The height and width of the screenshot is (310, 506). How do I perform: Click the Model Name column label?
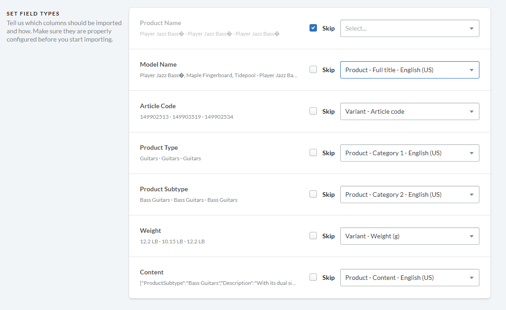point(158,64)
